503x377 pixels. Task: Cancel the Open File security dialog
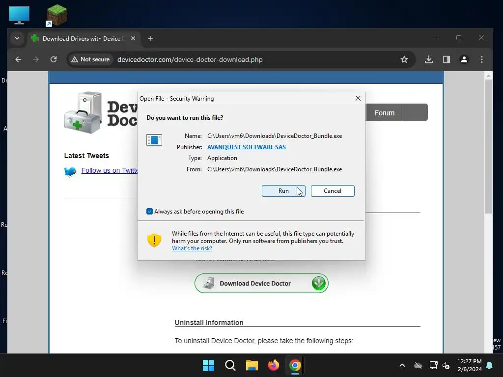click(x=333, y=191)
